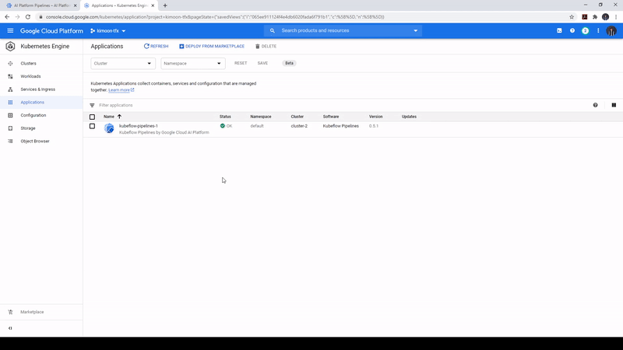Click the browser address bar URL
This screenshot has height=350, width=623.
coord(215,17)
